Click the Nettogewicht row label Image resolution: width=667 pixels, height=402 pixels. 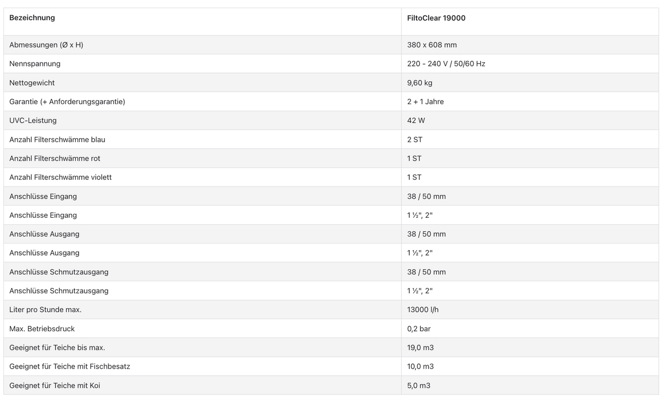tap(32, 83)
